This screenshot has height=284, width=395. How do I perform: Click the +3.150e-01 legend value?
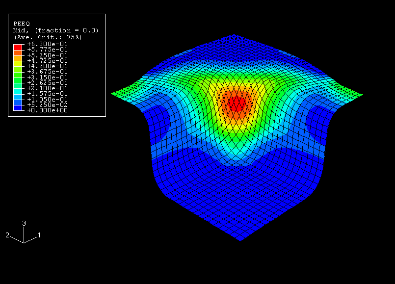[48, 77]
